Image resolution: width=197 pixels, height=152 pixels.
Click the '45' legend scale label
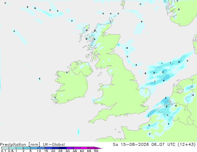pyautogui.click(x=89, y=151)
